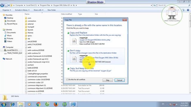Click the Libraries icon in navigation pane
191x107 pixels.
(4, 30)
